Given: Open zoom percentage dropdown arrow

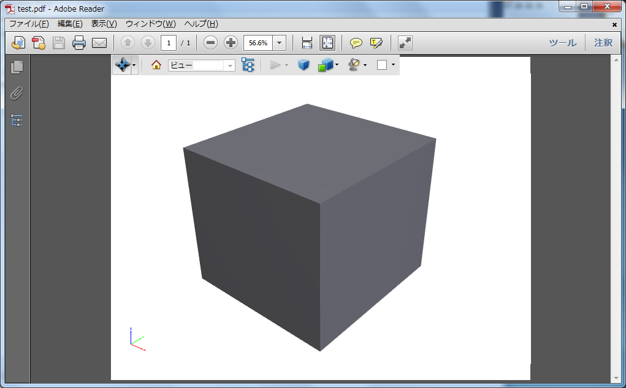Looking at the screenshot, I should click(280, 43).
